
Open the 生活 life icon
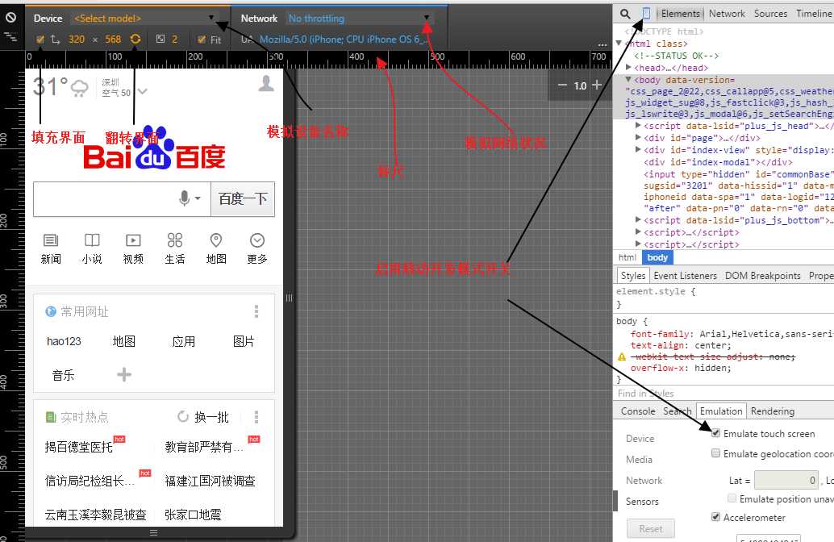pos(174,240)
